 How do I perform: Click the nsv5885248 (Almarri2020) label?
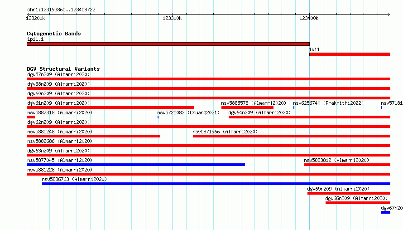(x=60, y=132)
